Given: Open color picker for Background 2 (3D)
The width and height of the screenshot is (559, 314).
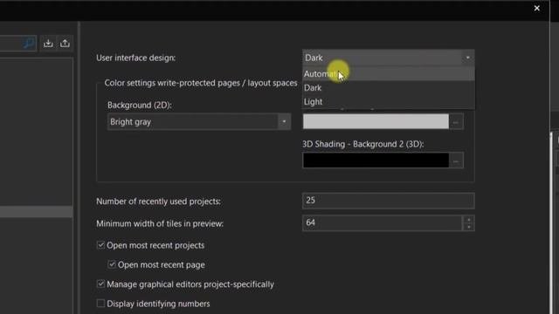Looking at the screenshot, I should [456, 160].
